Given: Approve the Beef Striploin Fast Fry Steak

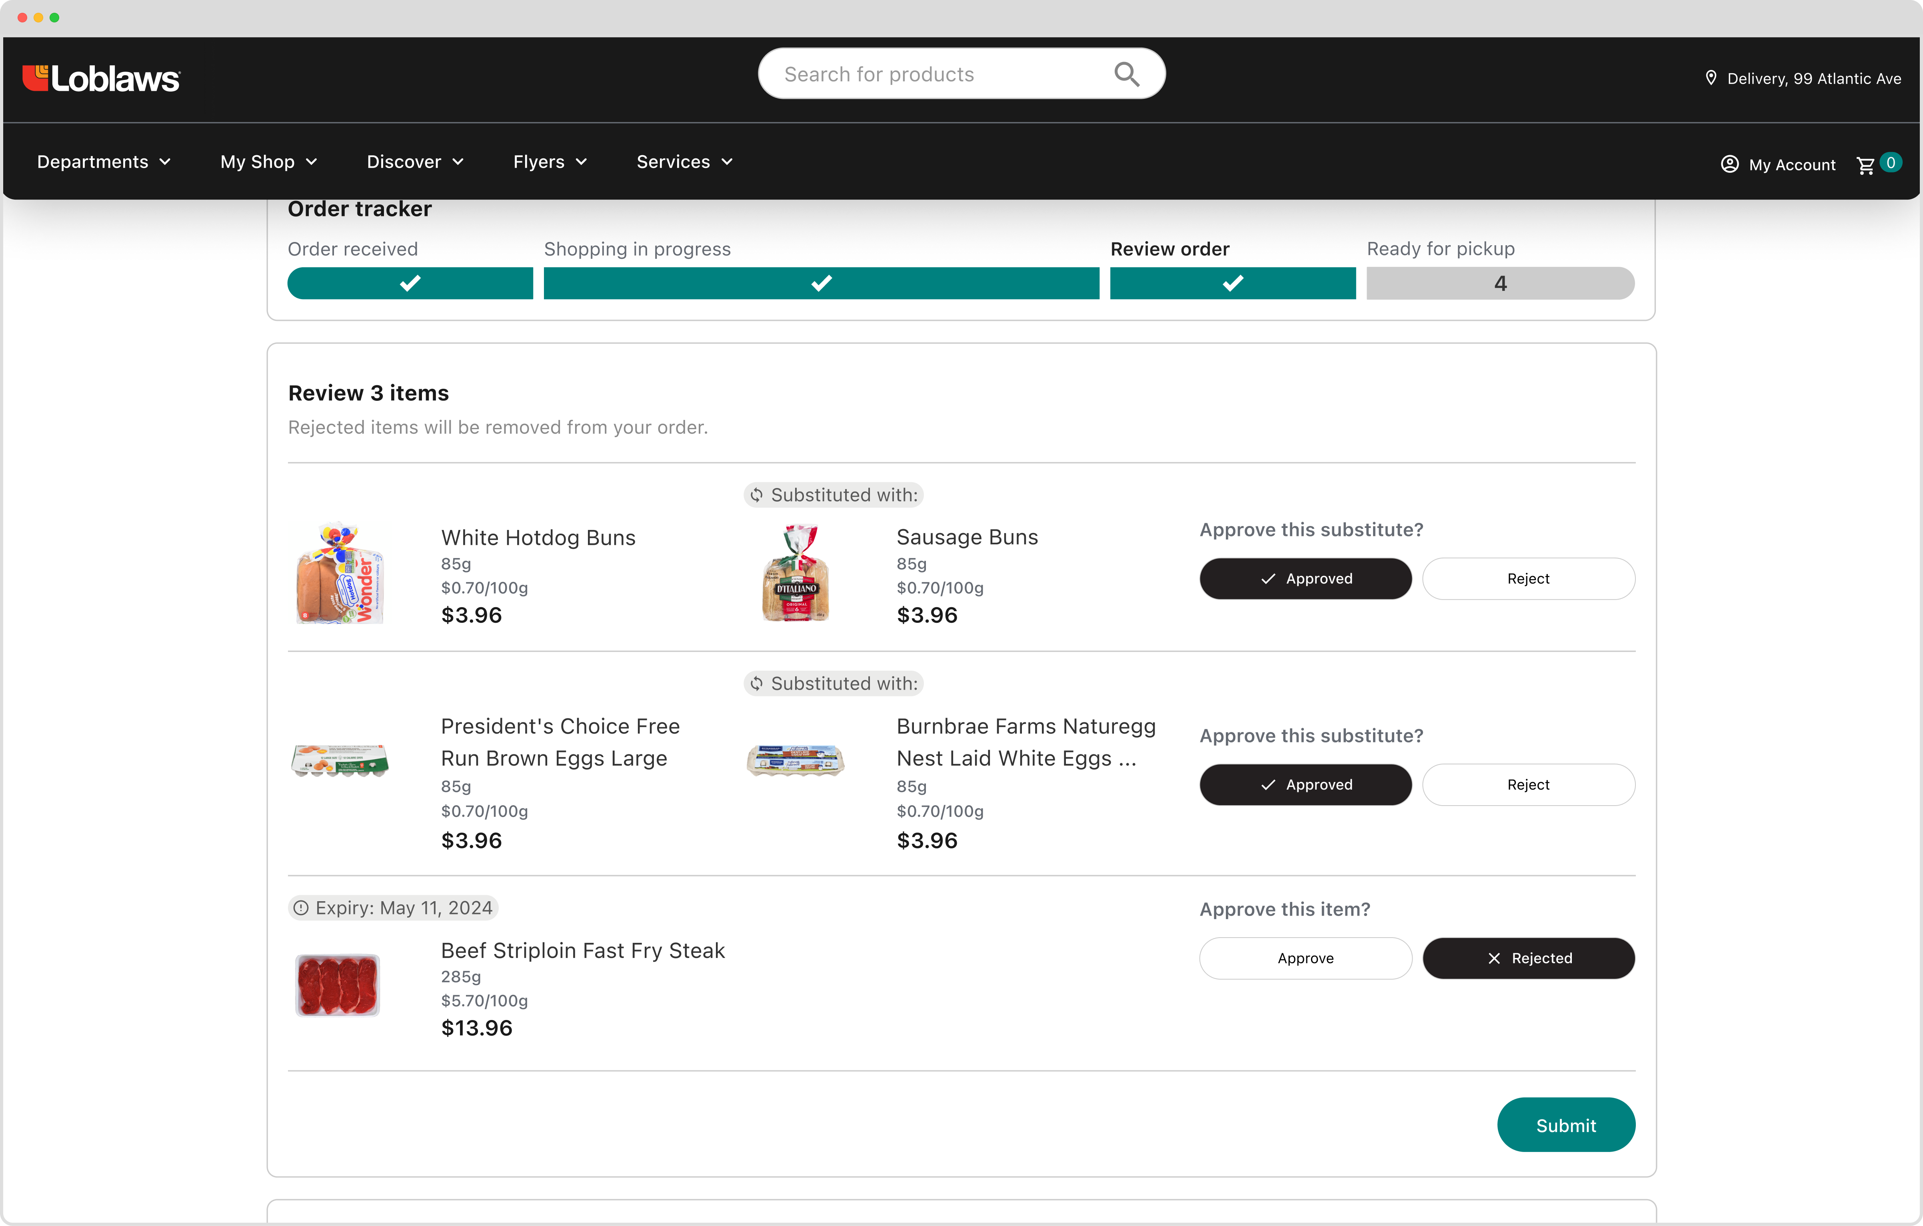Looking at the screenshot, I should point(1305,958).
